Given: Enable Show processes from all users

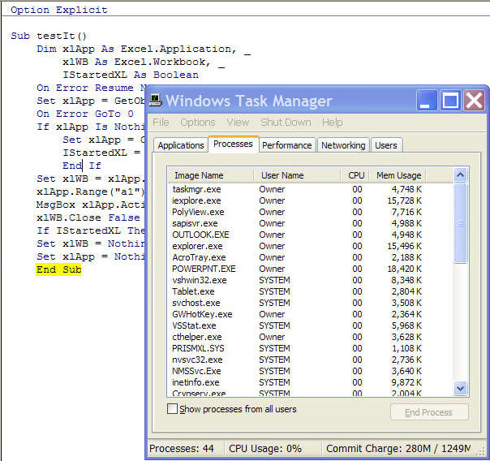Looking at the screenshot, I should pyautogui.click(x=172, y=409).
